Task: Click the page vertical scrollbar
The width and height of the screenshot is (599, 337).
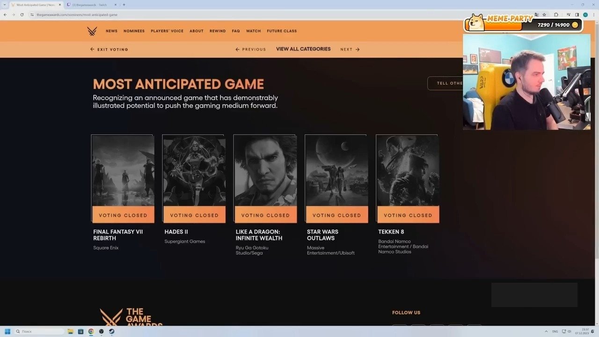Action: (597, 140)
